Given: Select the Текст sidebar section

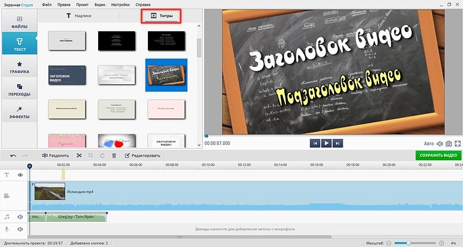Looking at the screenshot, I should [20, 44].
